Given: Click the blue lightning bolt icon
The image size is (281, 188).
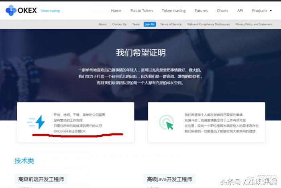Looking at the screenshot, I should tap(40, 122).
